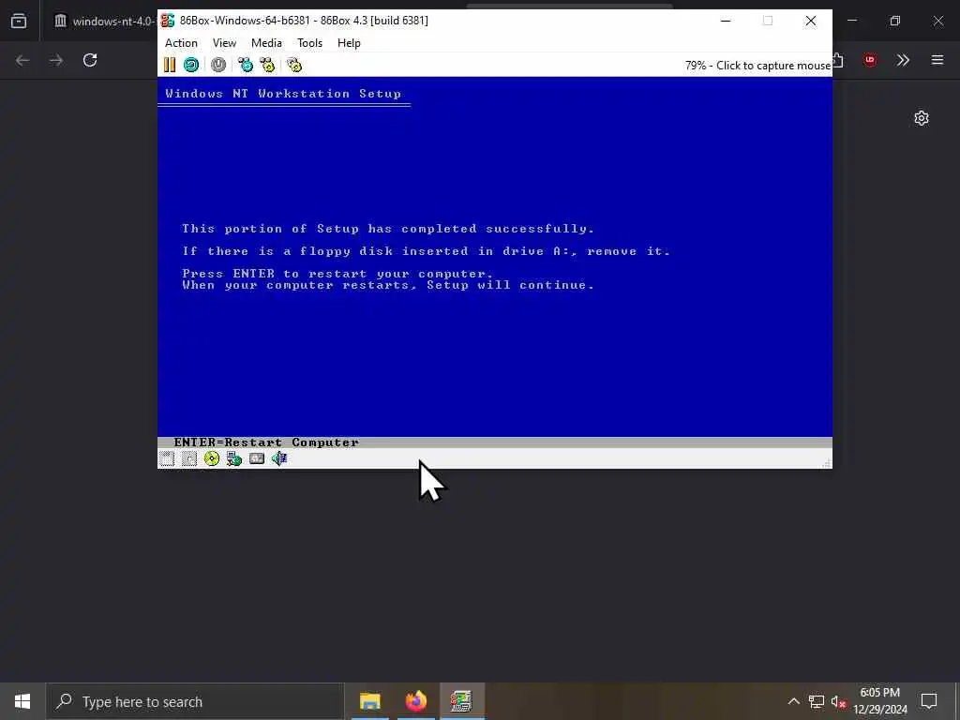Click "ENTER=Restart Computer" status line
Viewport: 960px width, 720px height.
pos(266,442)
